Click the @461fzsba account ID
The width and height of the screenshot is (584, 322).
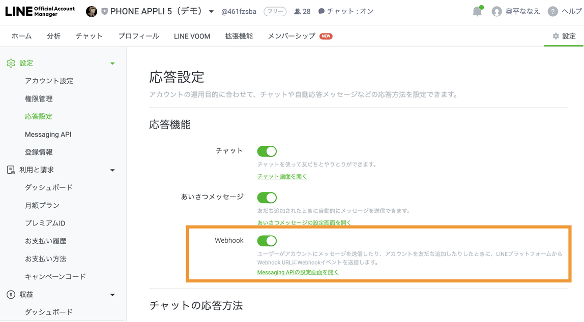(239, 12)
